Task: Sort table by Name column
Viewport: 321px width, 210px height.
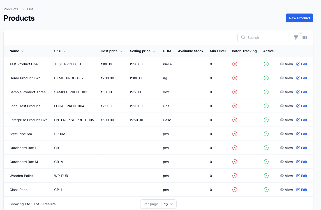Action: click(17, 51)
